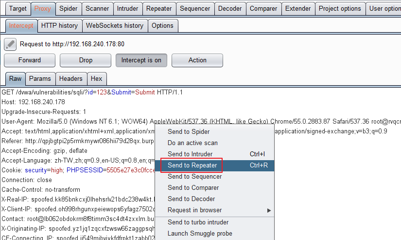Screen dimensions: 401x240
Task: Switch to the Headers view tab
Action: (71, 79)
